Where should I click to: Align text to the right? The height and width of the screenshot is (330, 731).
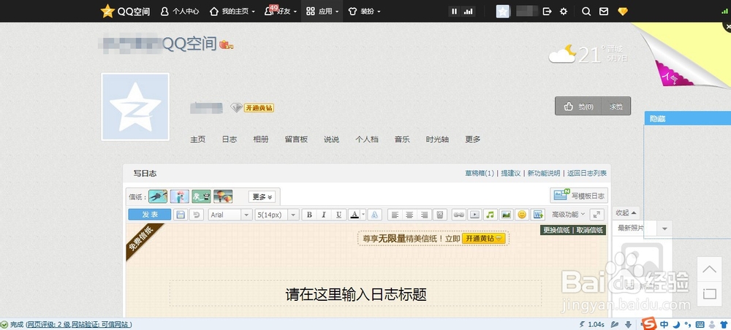(x=424, y=215)
